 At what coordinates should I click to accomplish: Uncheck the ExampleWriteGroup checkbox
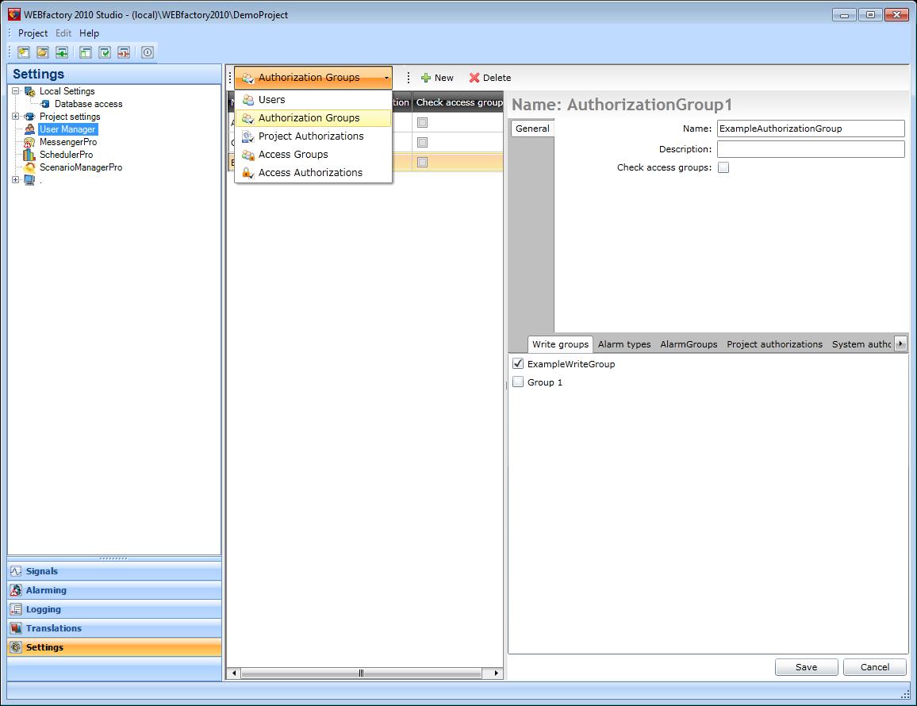519,364
